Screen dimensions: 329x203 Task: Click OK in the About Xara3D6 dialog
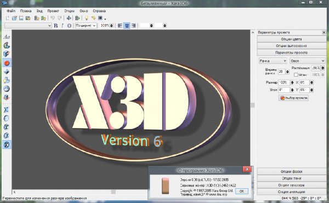pyautogui.click(x=242, y=191)
